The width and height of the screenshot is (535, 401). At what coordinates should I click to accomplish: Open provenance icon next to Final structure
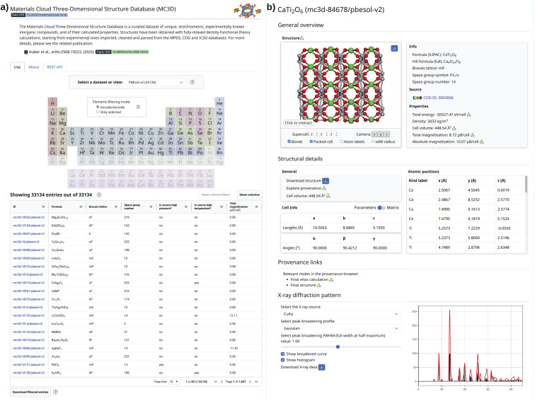(x=319, y=285)
